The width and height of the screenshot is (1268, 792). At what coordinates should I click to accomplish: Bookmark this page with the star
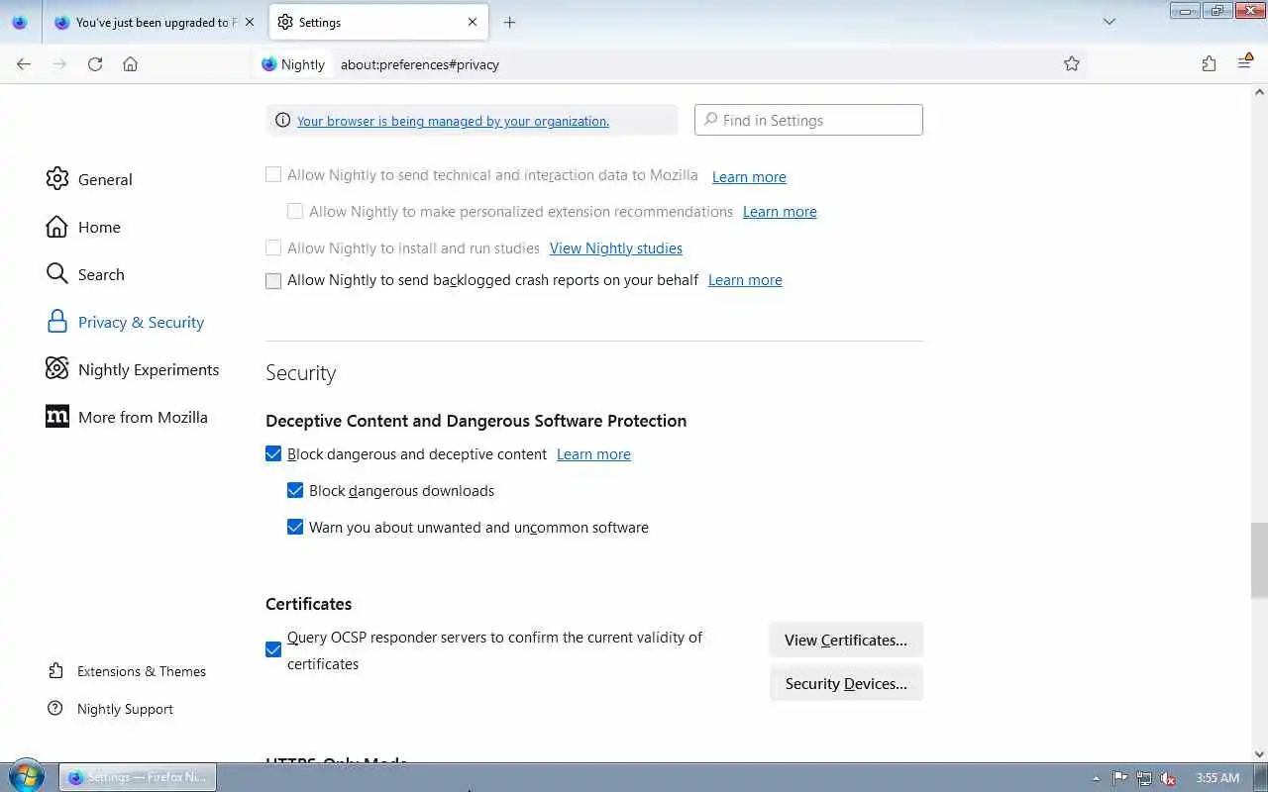[x=1072, y=63]
